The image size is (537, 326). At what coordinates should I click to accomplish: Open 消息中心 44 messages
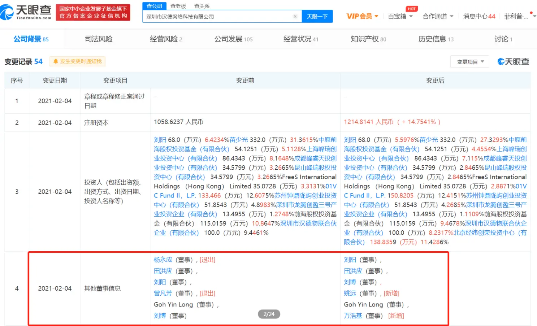(x=479, y=16)
